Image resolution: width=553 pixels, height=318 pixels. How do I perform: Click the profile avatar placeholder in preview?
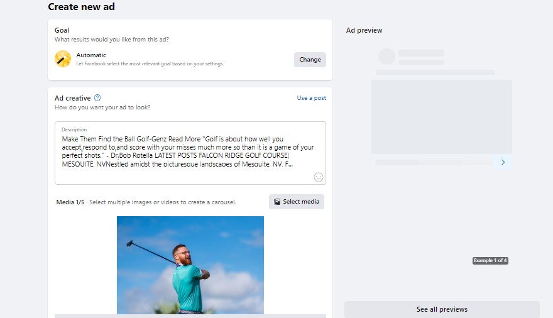(x=386, y=57)
